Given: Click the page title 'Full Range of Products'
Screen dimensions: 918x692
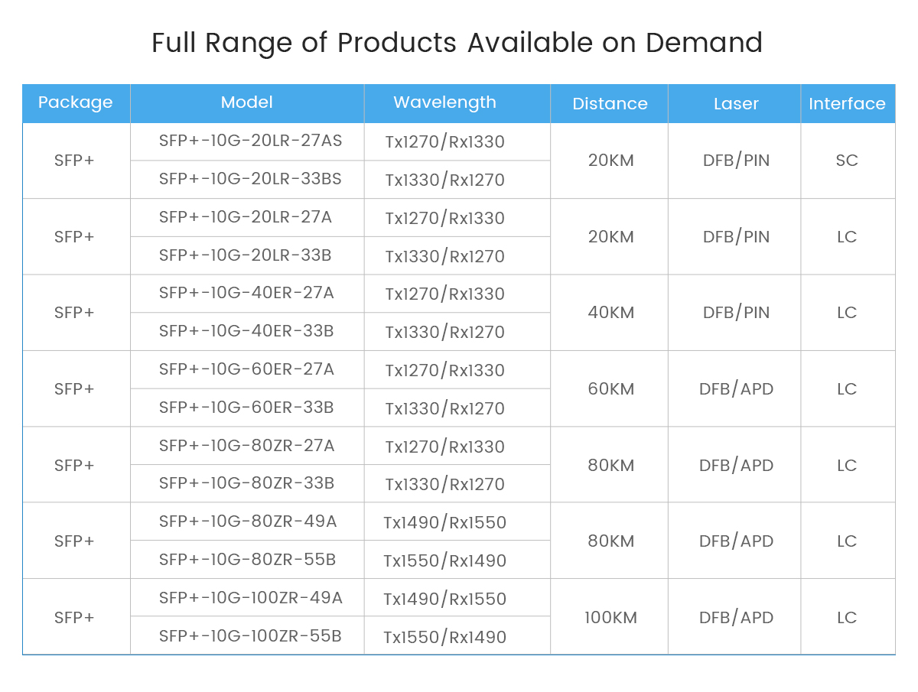Looking at the screenshot, I should point(457,43).
